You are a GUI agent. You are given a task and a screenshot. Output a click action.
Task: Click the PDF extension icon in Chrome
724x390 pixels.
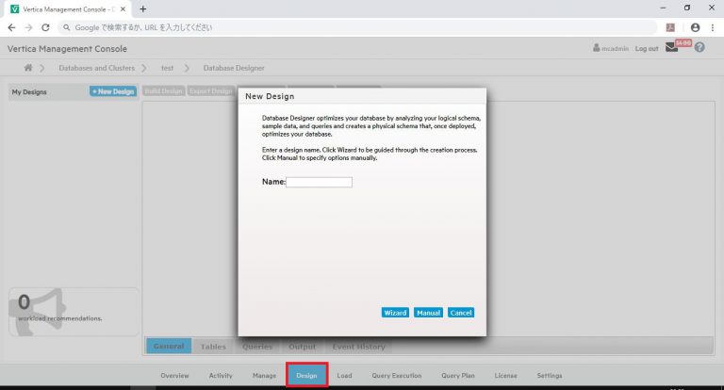[x=670, y=27]
